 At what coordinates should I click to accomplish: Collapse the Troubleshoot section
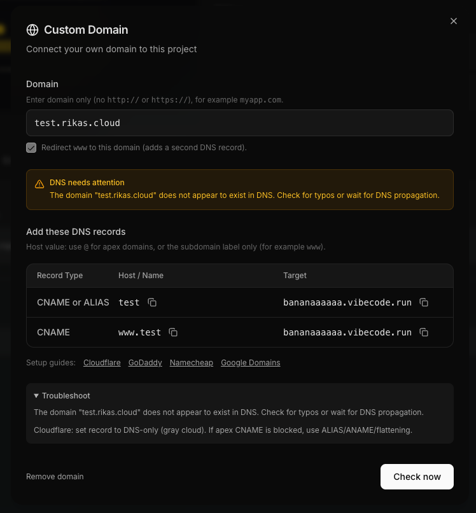[61, 395]
